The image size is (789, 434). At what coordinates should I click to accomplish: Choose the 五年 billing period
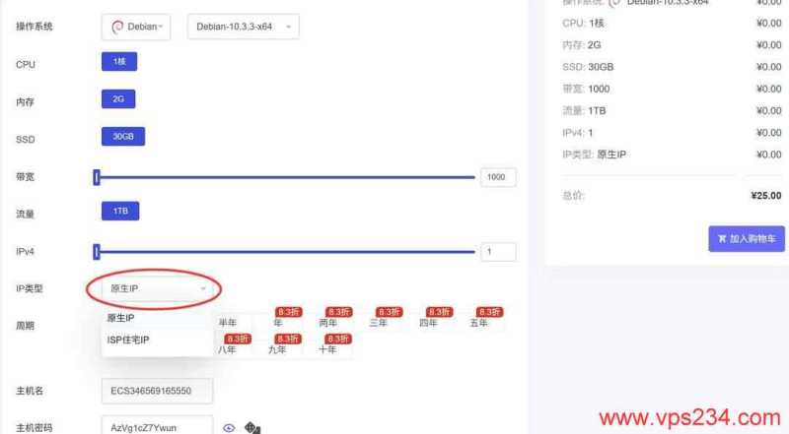[x=478, y=323]
